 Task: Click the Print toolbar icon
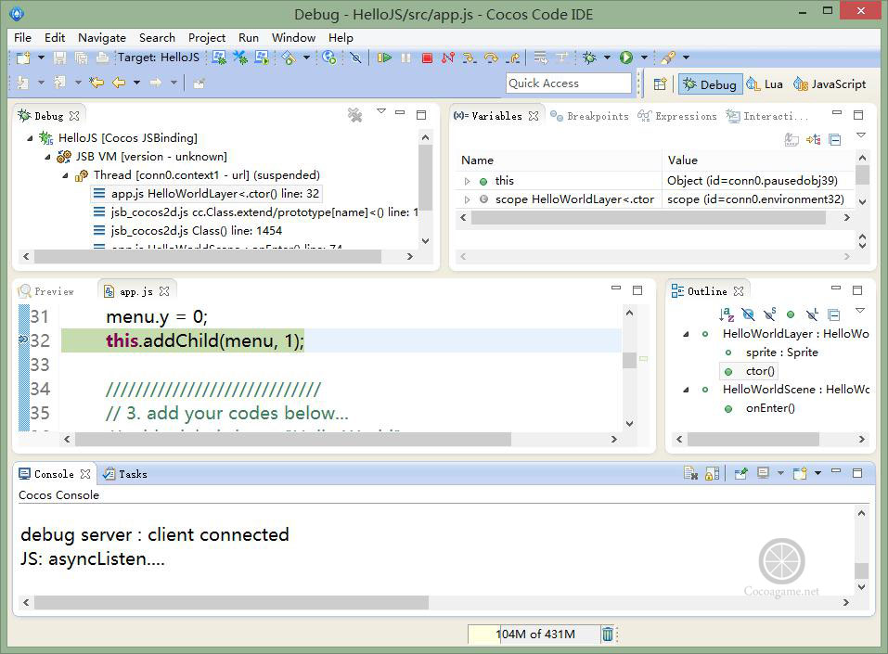pos(102,58)
